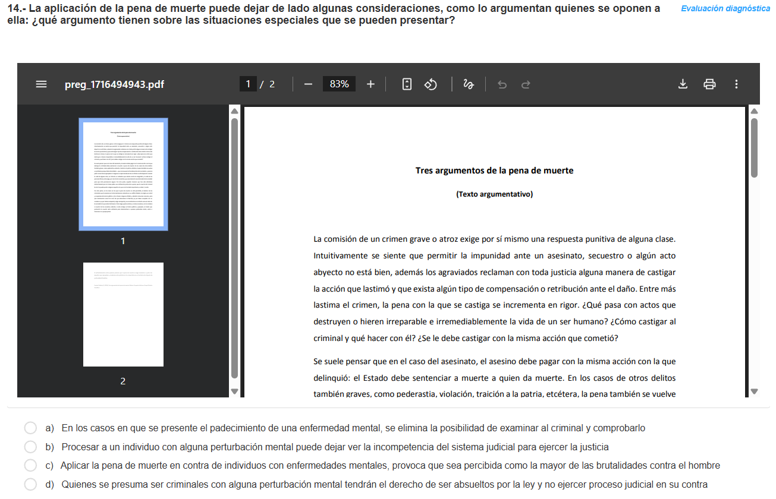
Task: Select answer option b
Action: (x=30, y=446)
